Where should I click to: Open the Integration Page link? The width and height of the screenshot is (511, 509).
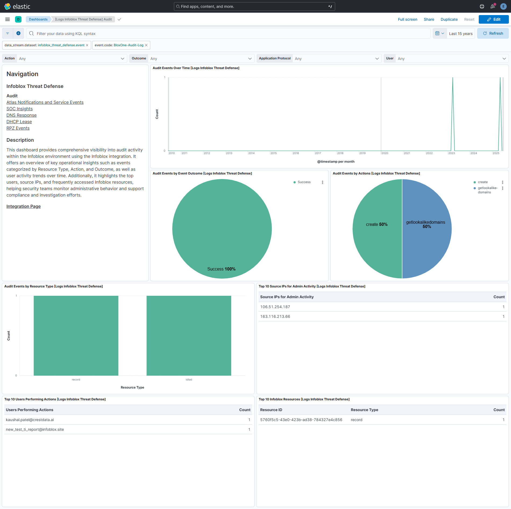pyautogui.click(x=23, y=206)
